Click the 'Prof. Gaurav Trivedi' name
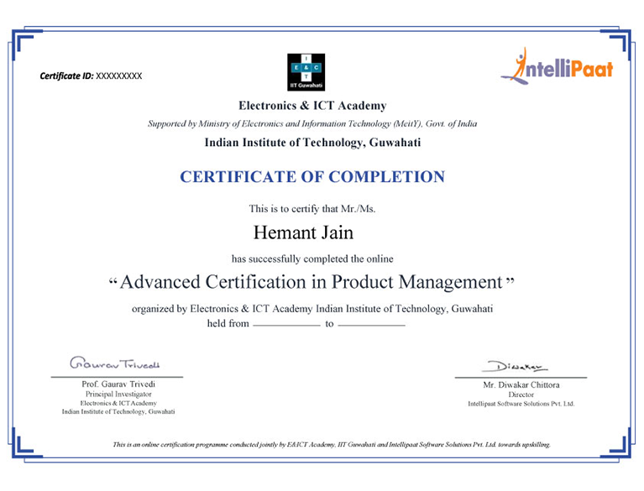 (x=118, y=384)
